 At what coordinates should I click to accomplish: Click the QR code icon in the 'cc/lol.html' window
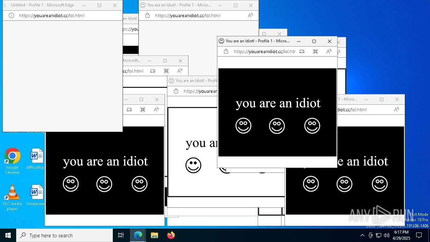click(166, 71)
